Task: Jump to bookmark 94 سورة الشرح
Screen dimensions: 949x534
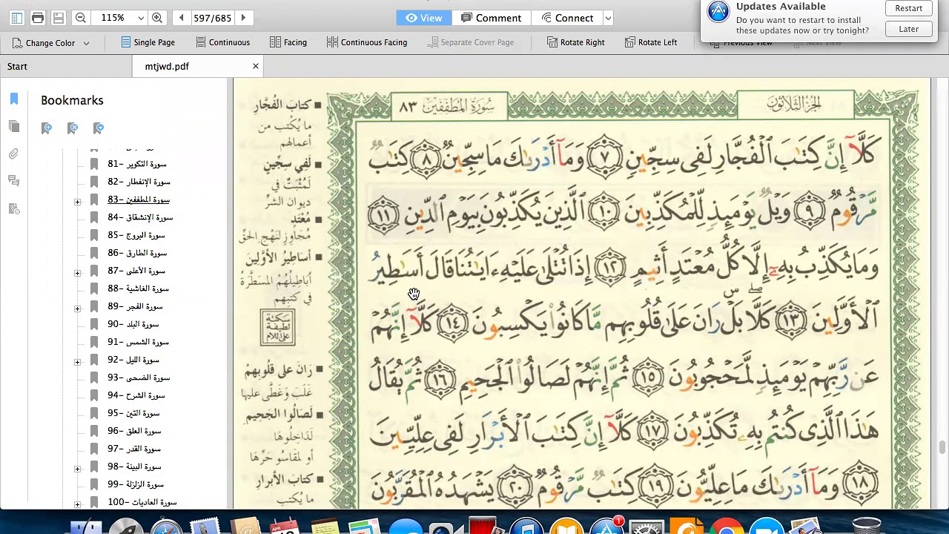Action: [136, 395]
